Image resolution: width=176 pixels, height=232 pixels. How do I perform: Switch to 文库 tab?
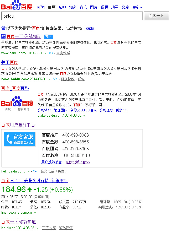click(126, 7)
